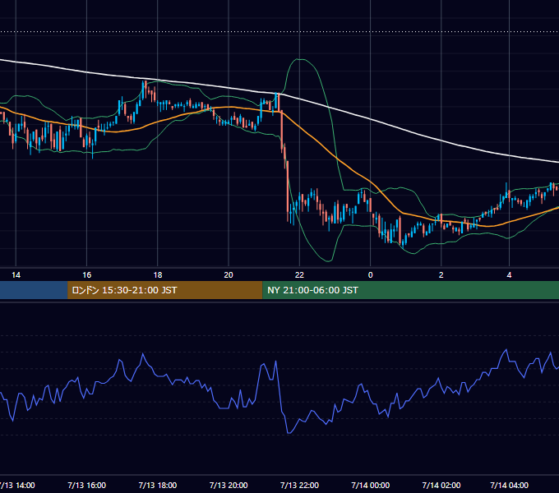Click hour label 22 on the time axis
The height and width of the screenshot is (493, 559).
tap(299, 275)
